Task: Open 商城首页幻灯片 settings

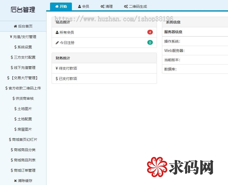Action: click(x=23, y=140)
